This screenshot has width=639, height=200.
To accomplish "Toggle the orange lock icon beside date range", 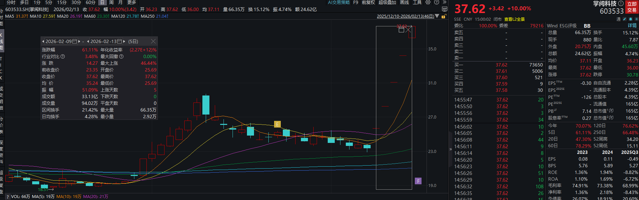I will [444, 16].
